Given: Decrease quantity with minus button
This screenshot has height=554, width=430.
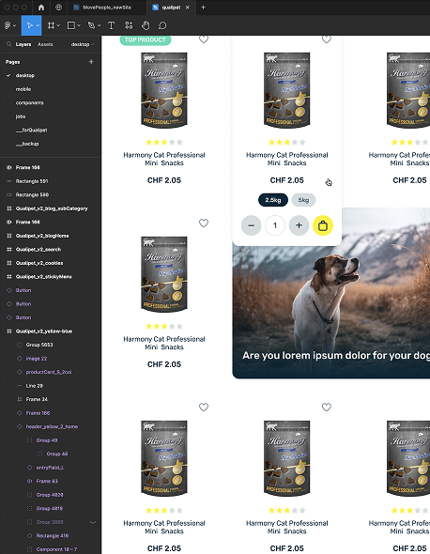Looking at the screenshot, I should [252, 225].
